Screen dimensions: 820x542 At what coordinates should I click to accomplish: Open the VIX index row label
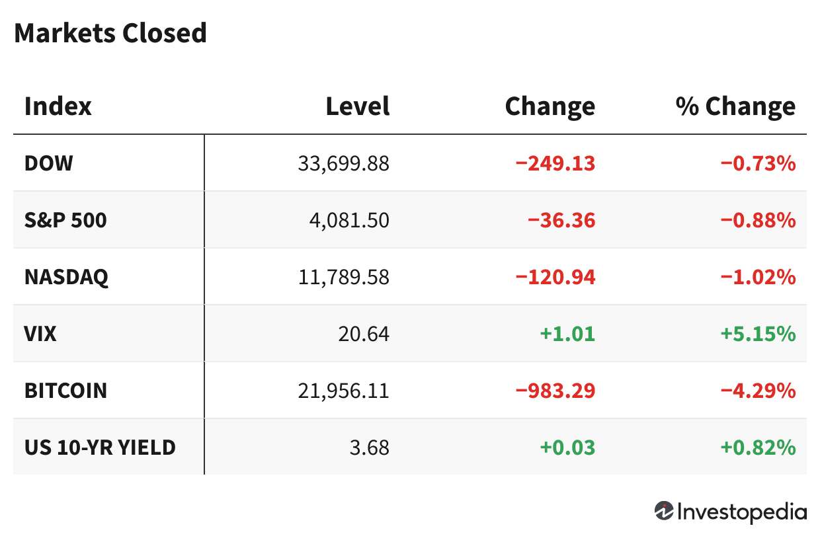(x=41, y=334)
